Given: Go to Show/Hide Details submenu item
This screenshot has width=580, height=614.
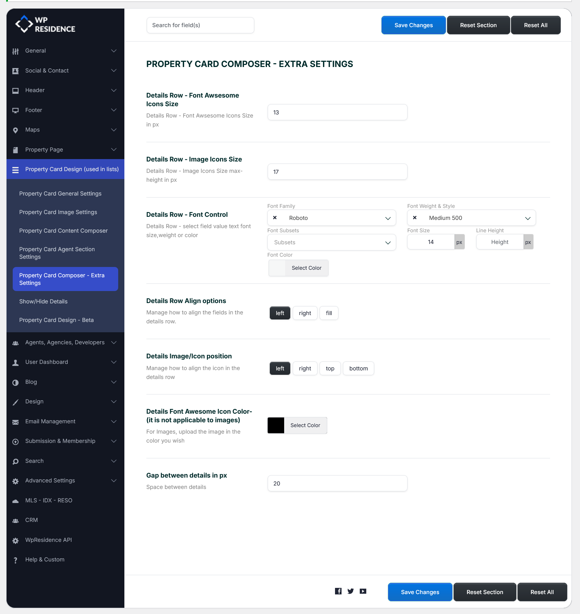Looking at the screenshot, I should [x=43, y=301].
